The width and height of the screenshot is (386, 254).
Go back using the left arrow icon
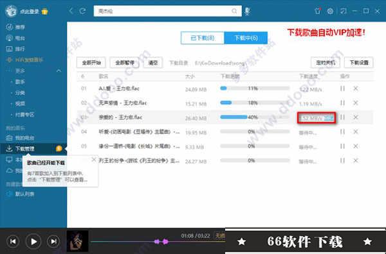[71, 11]
